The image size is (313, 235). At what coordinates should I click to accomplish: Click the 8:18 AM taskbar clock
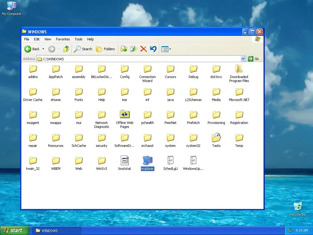click(302, 230)
